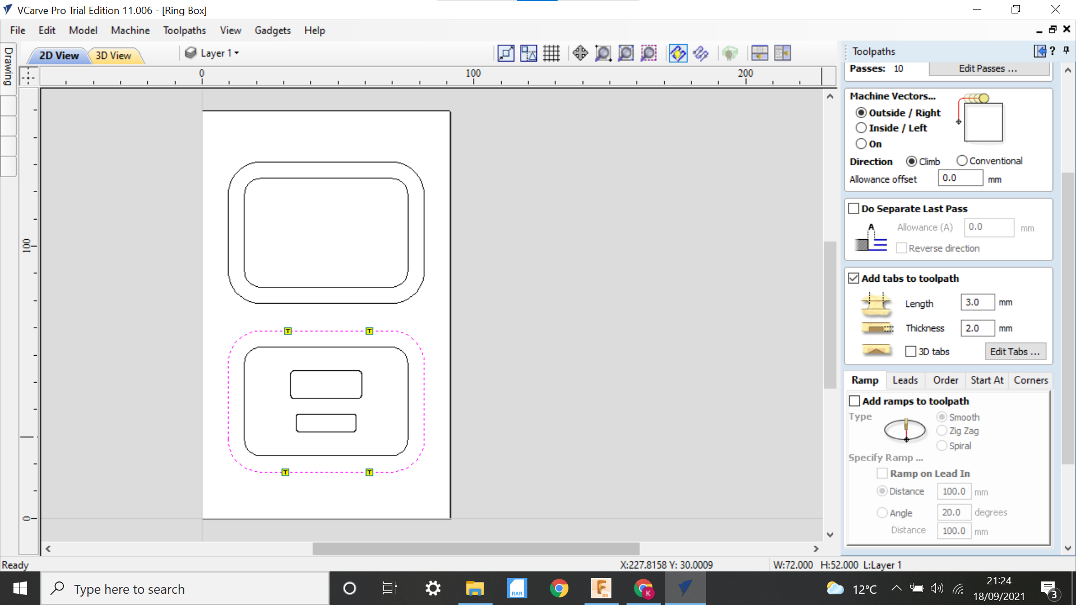Toggle object snapping with the bulb icon
Image resolution: width=1076 pixels, height=605 pixels.
(678, 53)
